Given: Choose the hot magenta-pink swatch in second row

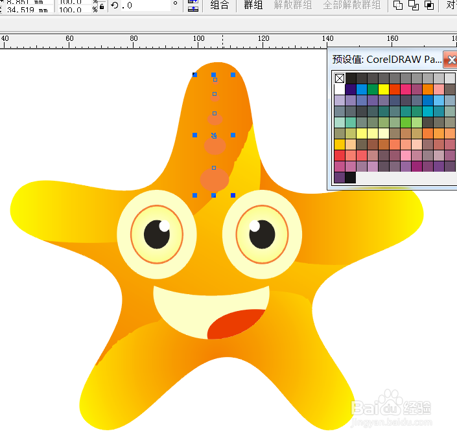Looking at the screenshot, I should (x=406, y=89).
